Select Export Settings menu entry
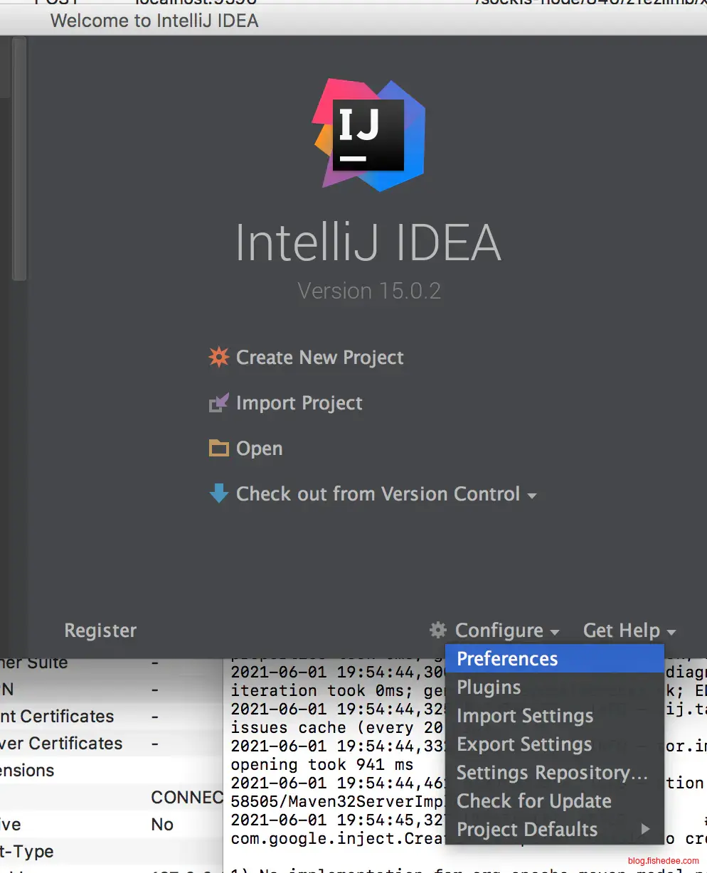The height and width of the screenshot is (873, 707). click(524, 744)
